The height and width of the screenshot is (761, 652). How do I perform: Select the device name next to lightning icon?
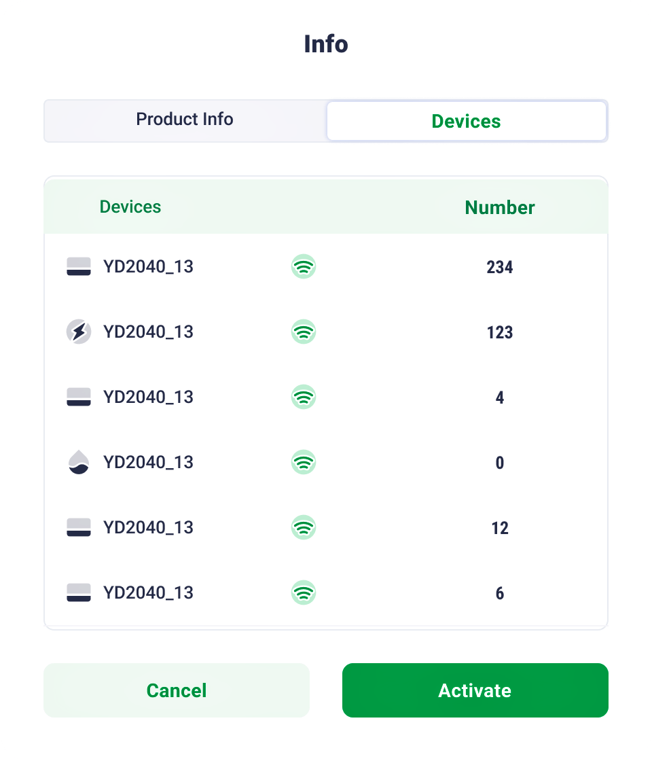tap(148, 332)
